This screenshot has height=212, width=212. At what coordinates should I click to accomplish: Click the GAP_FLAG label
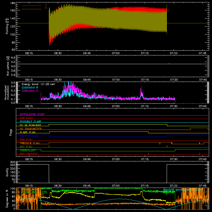[x=26, y=118]
